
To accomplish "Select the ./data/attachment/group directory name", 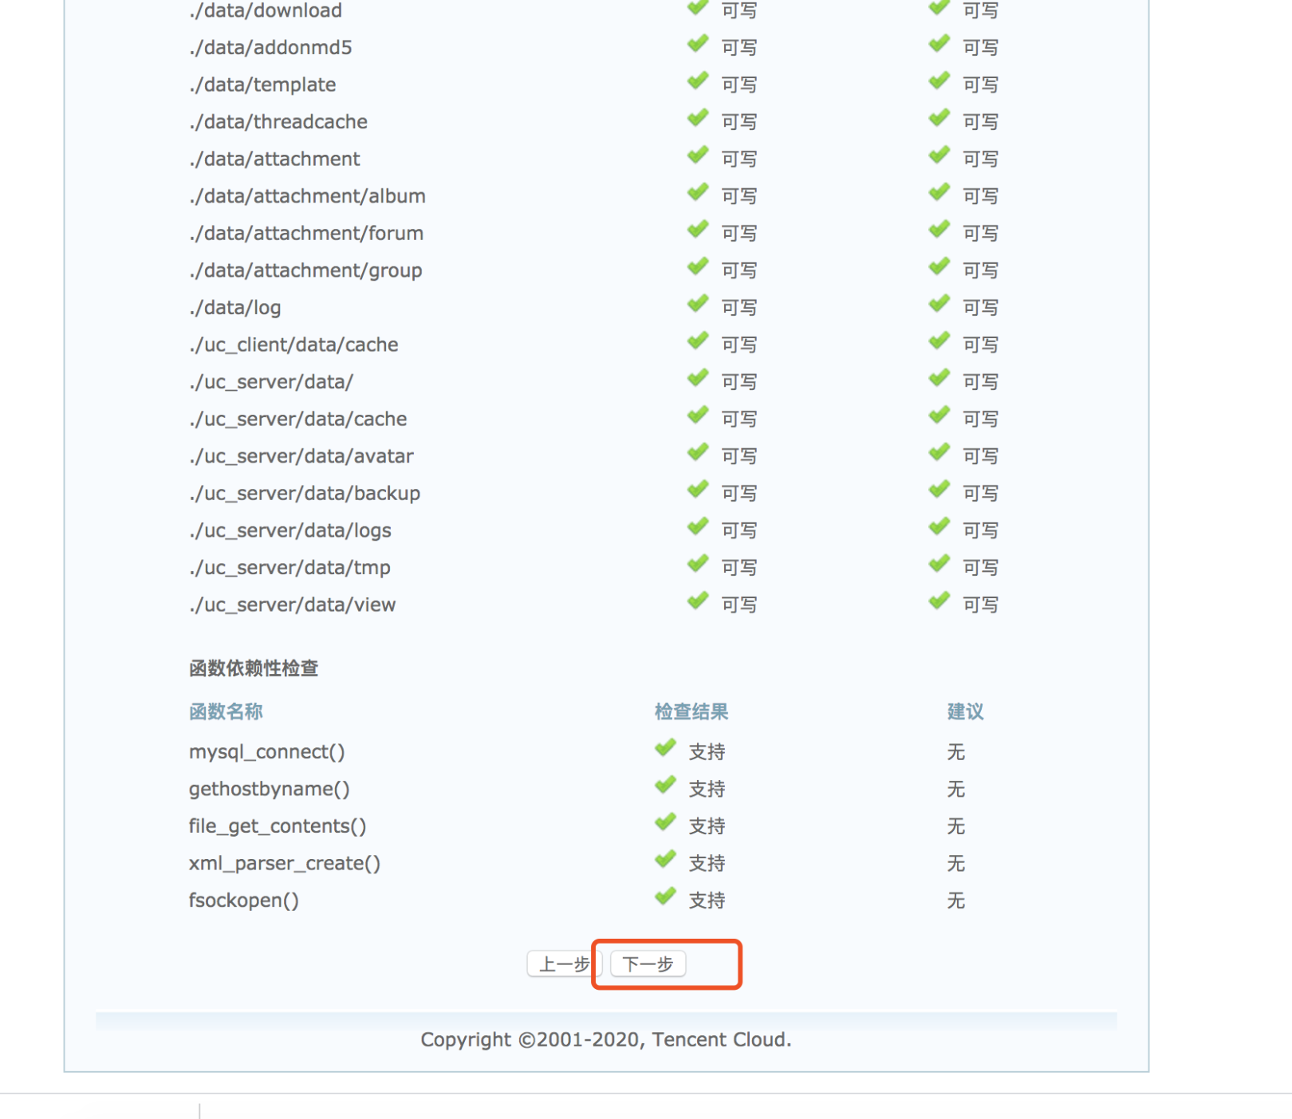I will 305,270.
